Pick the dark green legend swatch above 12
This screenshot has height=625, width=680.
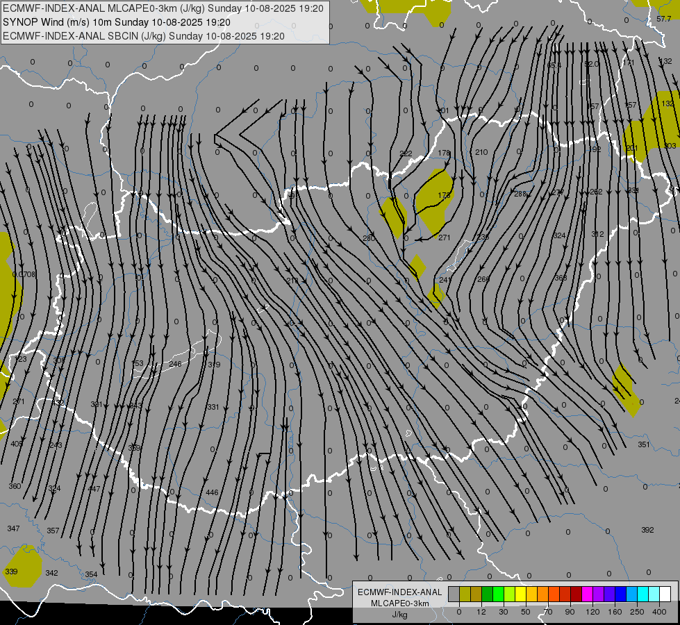(487, 594)
